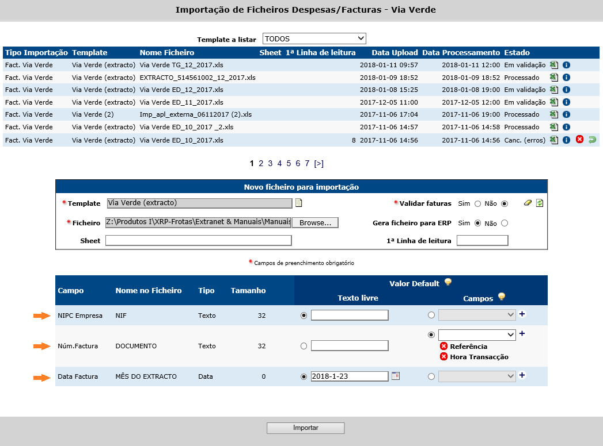
Task: Click the Ficheiro path field
Action: pyautogui.click(x=199, y=222)
